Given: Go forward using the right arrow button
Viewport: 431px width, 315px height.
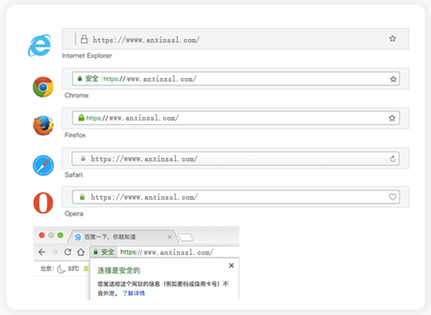Looking at the screenshot, I should coord(55,252).
